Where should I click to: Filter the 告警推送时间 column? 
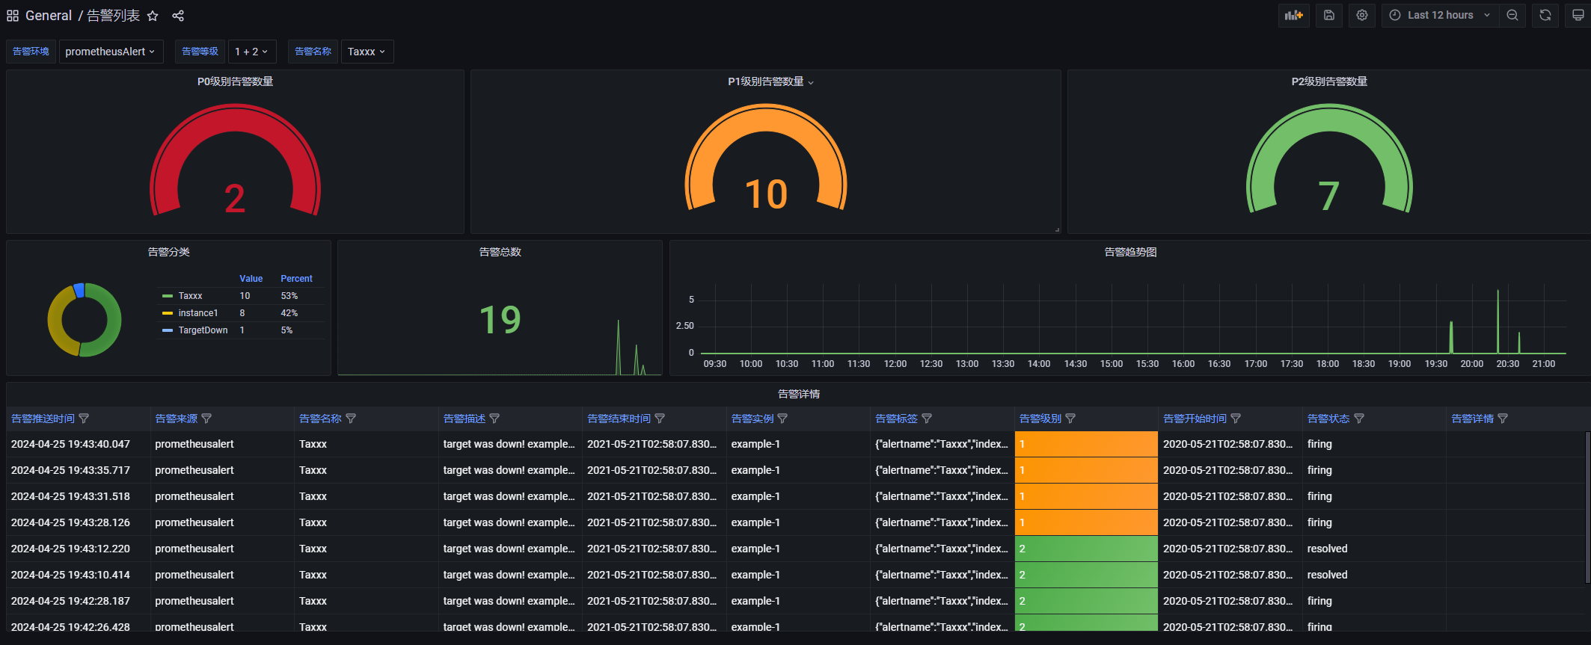pyautogui.click(x=84, y=419)
